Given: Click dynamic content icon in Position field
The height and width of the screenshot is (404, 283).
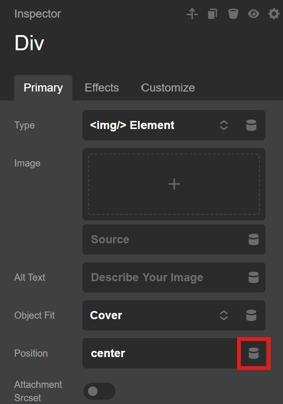Looking at the screenshot, I should [x=254, y=353].
